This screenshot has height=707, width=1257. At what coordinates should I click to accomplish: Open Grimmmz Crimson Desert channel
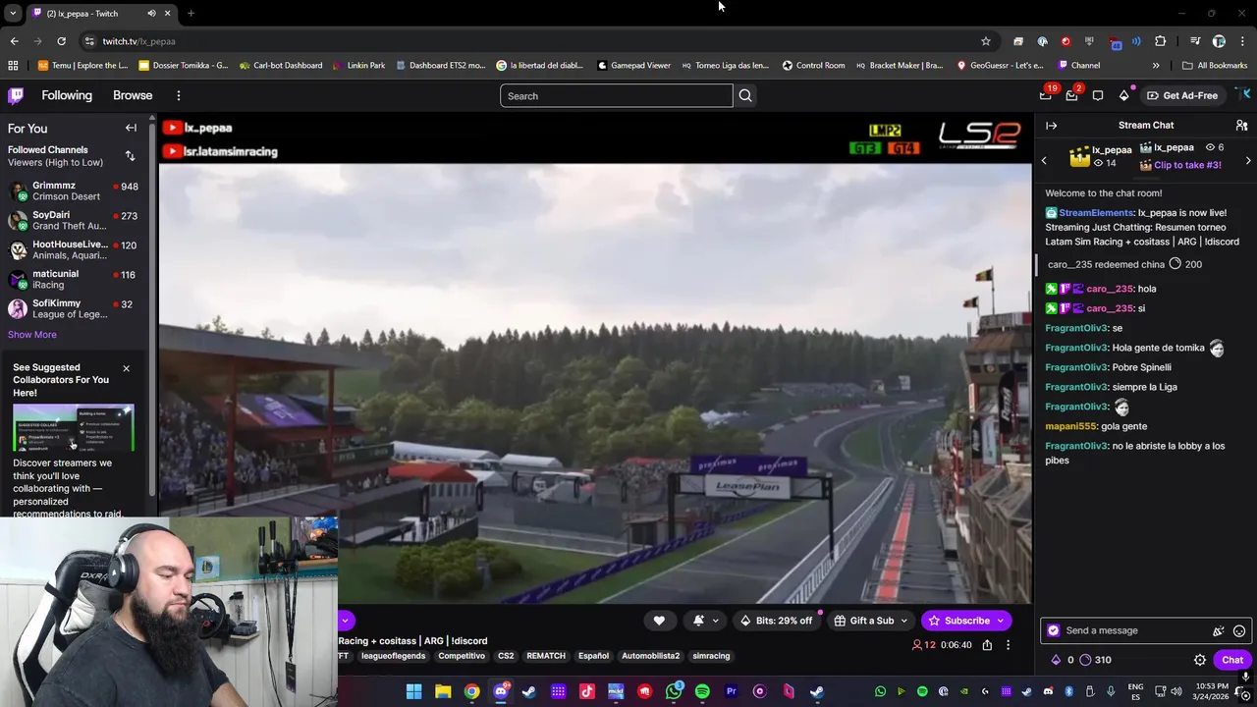(74, 190)
